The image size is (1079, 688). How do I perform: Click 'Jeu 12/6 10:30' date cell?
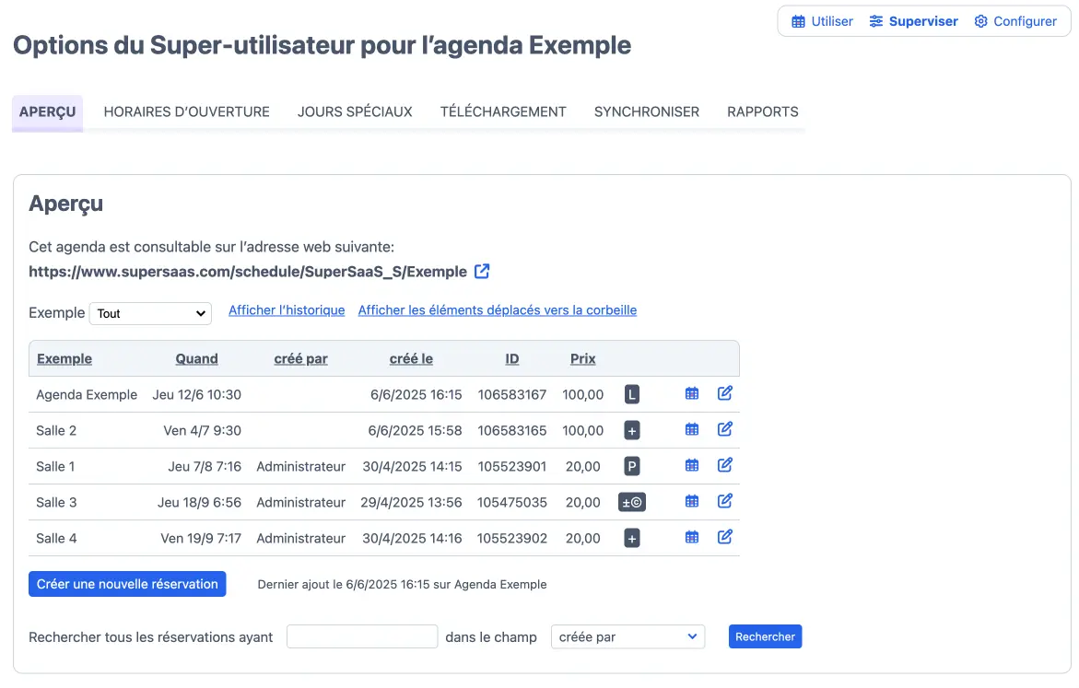[197, 395]
